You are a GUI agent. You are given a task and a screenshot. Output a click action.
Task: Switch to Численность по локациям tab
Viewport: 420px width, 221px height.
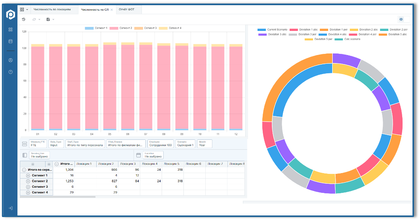click(x=52, y=10)
